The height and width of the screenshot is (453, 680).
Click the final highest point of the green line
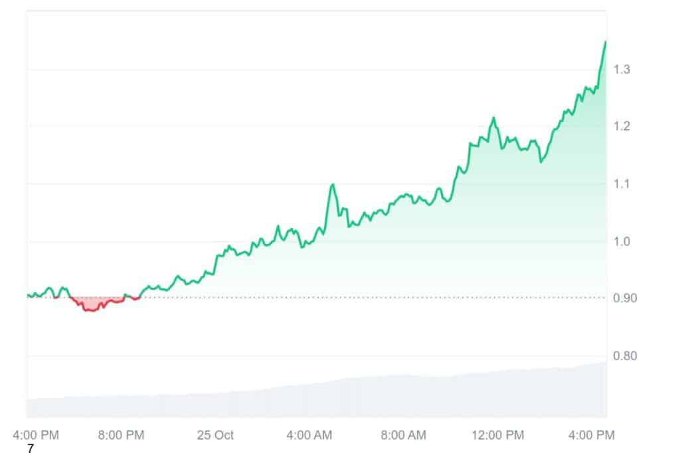point(605,42)
